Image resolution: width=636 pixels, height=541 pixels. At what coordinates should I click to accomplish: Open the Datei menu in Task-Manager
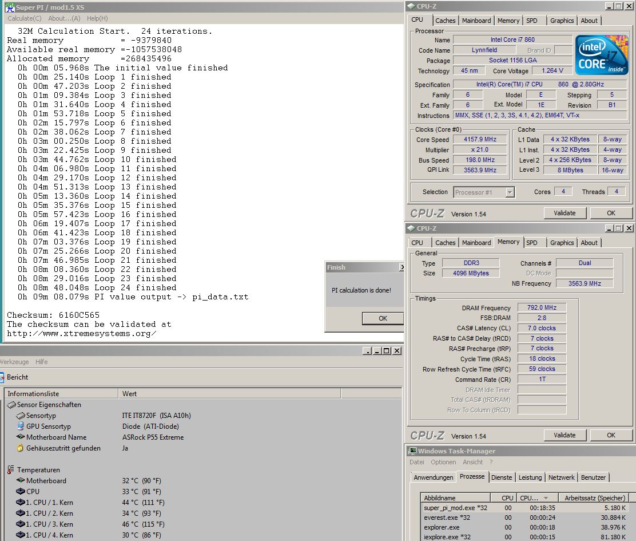(416, 462)
